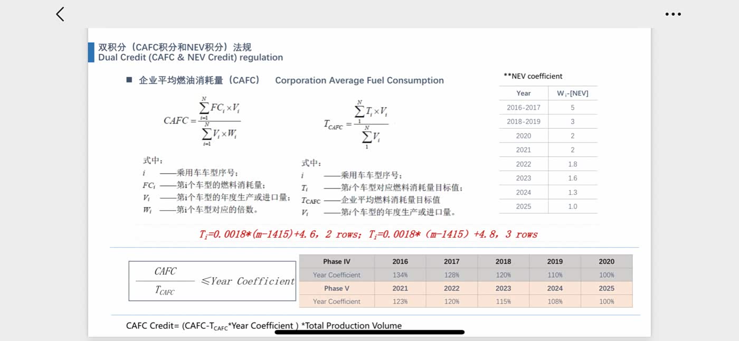Image resolution: width=739 pixels, height=341 pixels.
Task: Click the blue bar beside the slide title
Action: coord(91,52)
